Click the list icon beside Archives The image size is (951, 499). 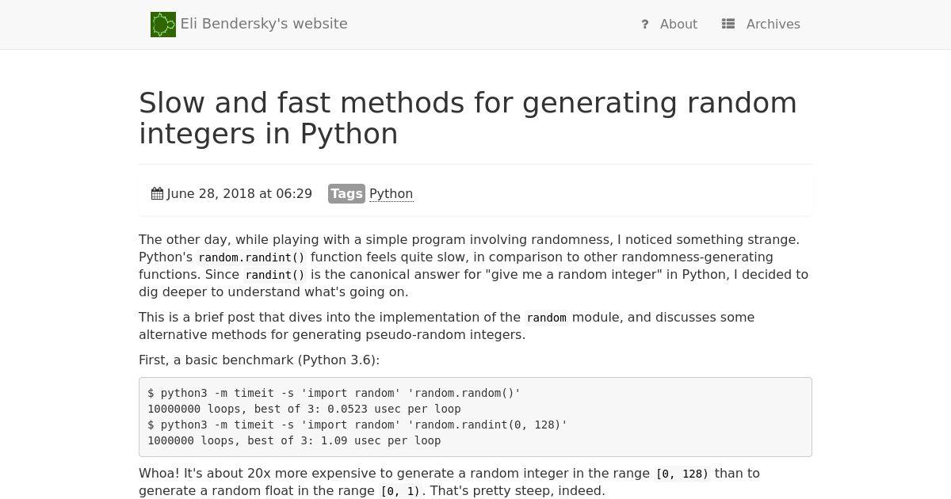tap(728, 25)
